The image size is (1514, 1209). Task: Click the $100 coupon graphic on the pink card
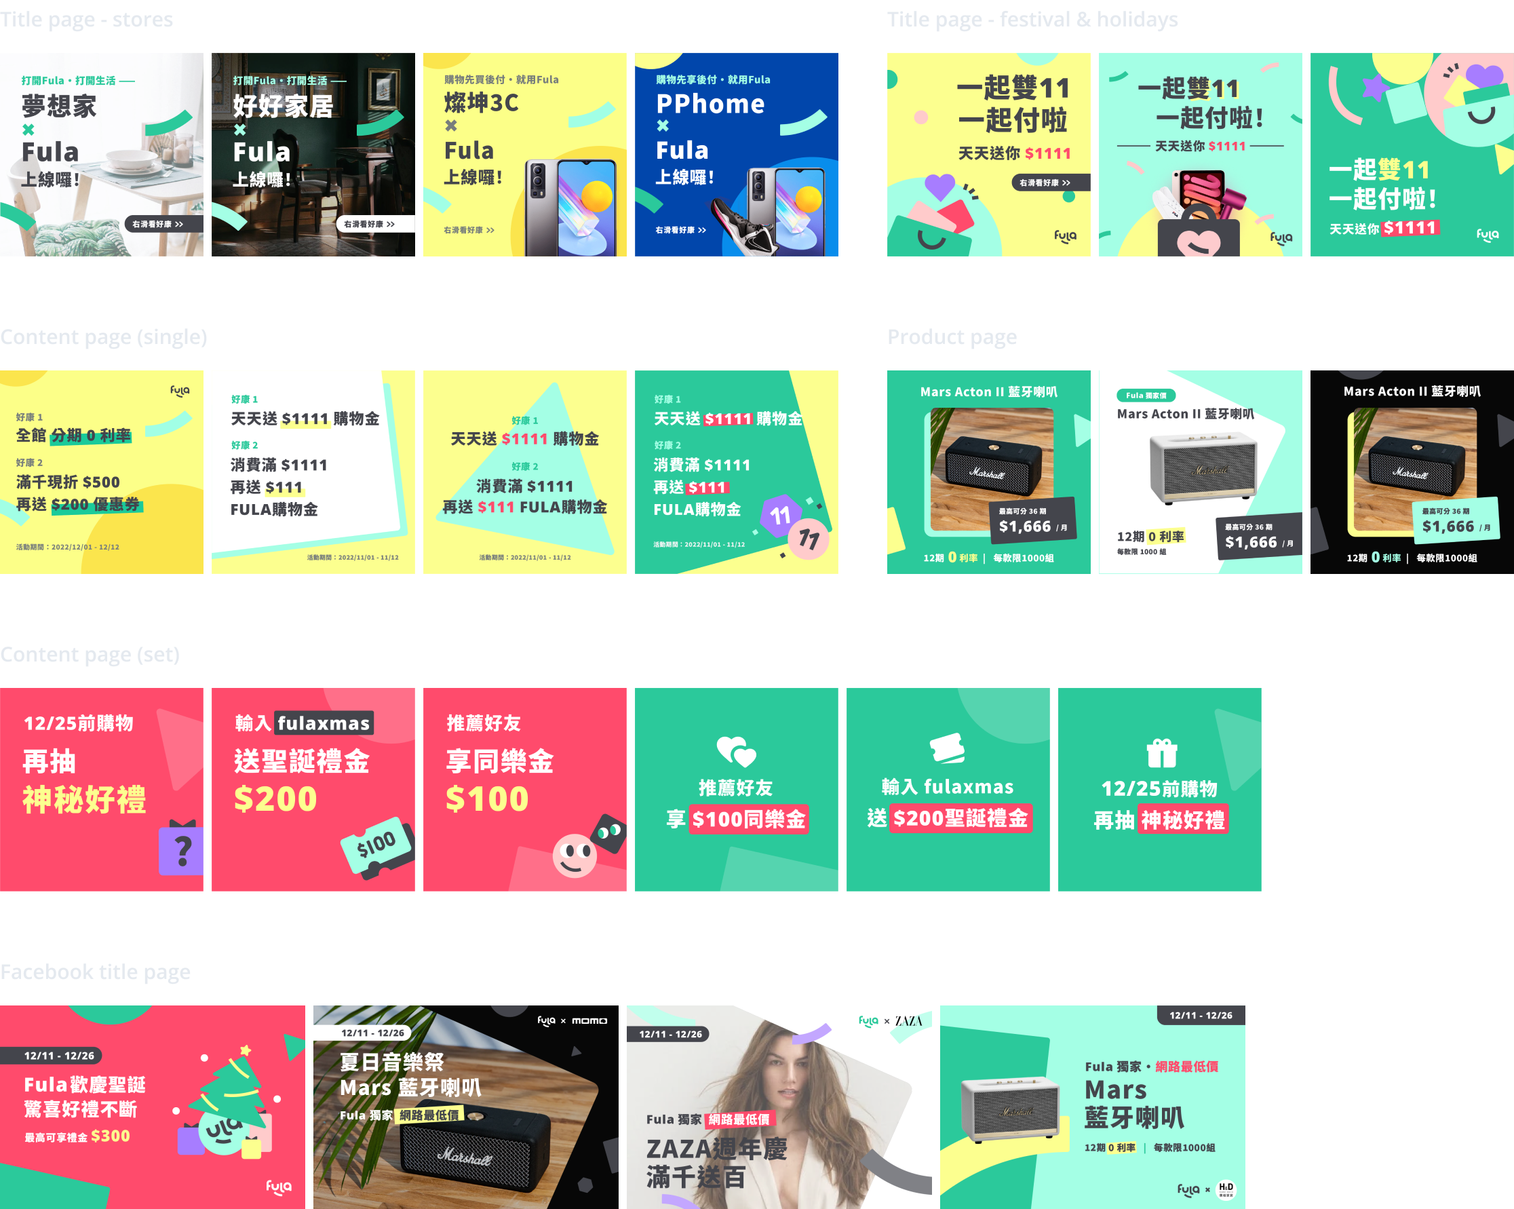coord(378,847)
